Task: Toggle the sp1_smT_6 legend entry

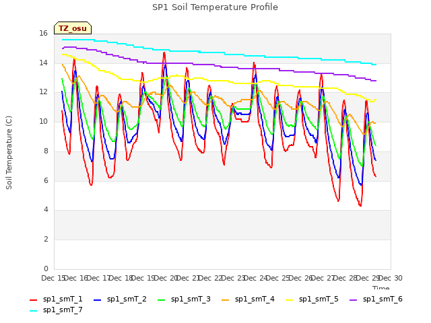Action: (376, 299)
